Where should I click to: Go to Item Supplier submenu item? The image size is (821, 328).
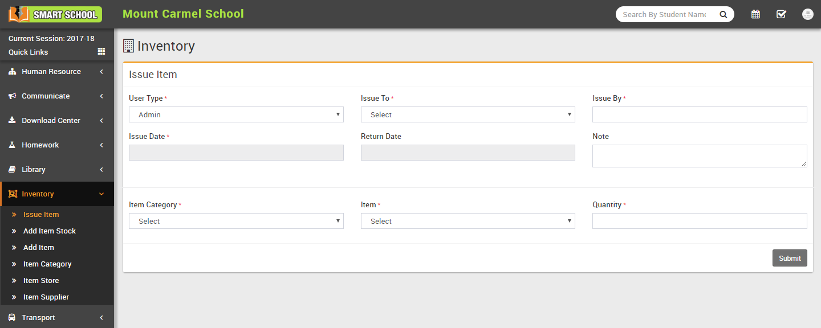point(46,297)
